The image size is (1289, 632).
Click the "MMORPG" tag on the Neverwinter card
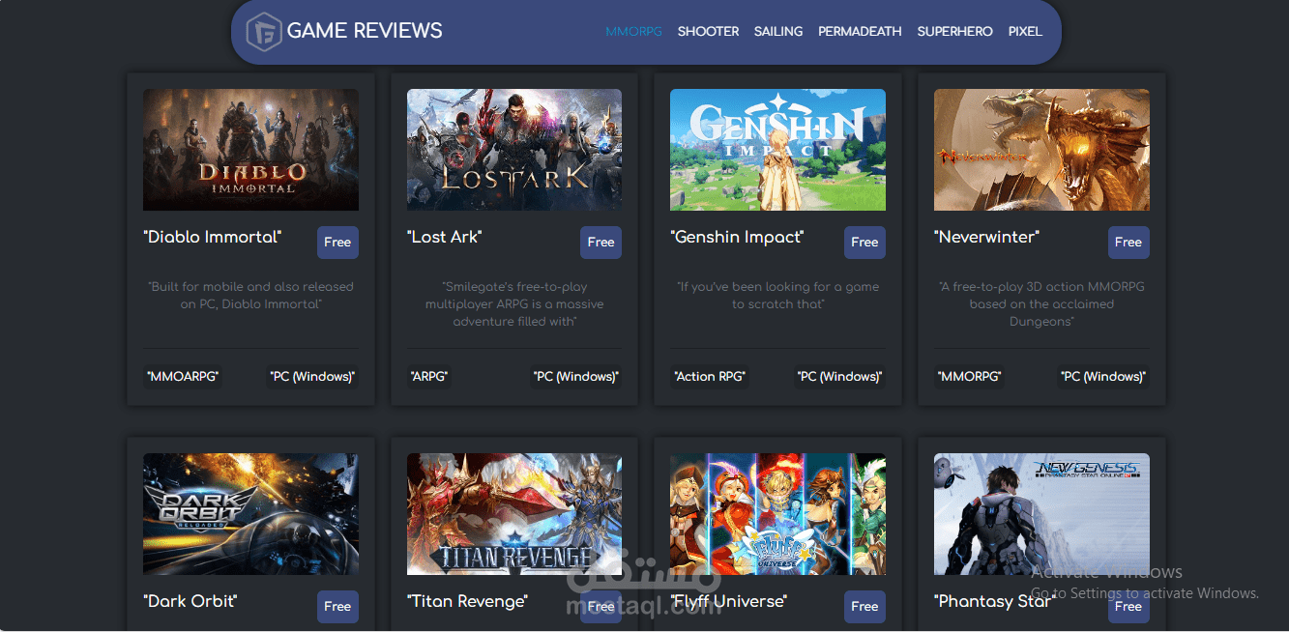(970, 377)
